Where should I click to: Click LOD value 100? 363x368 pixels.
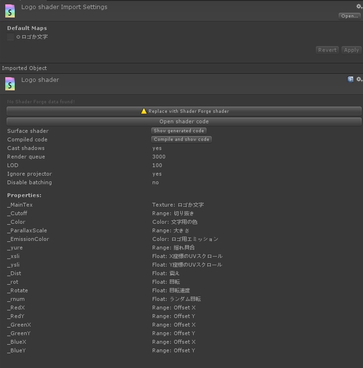(x=157, y=165)
